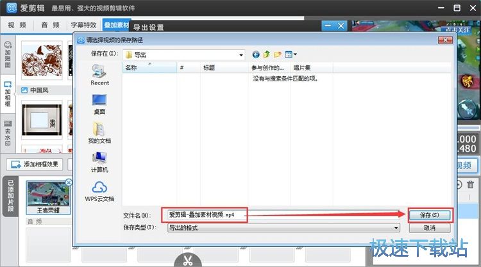Select Recent places in the sidebar

pyautogui.click(x=99, y=75)
